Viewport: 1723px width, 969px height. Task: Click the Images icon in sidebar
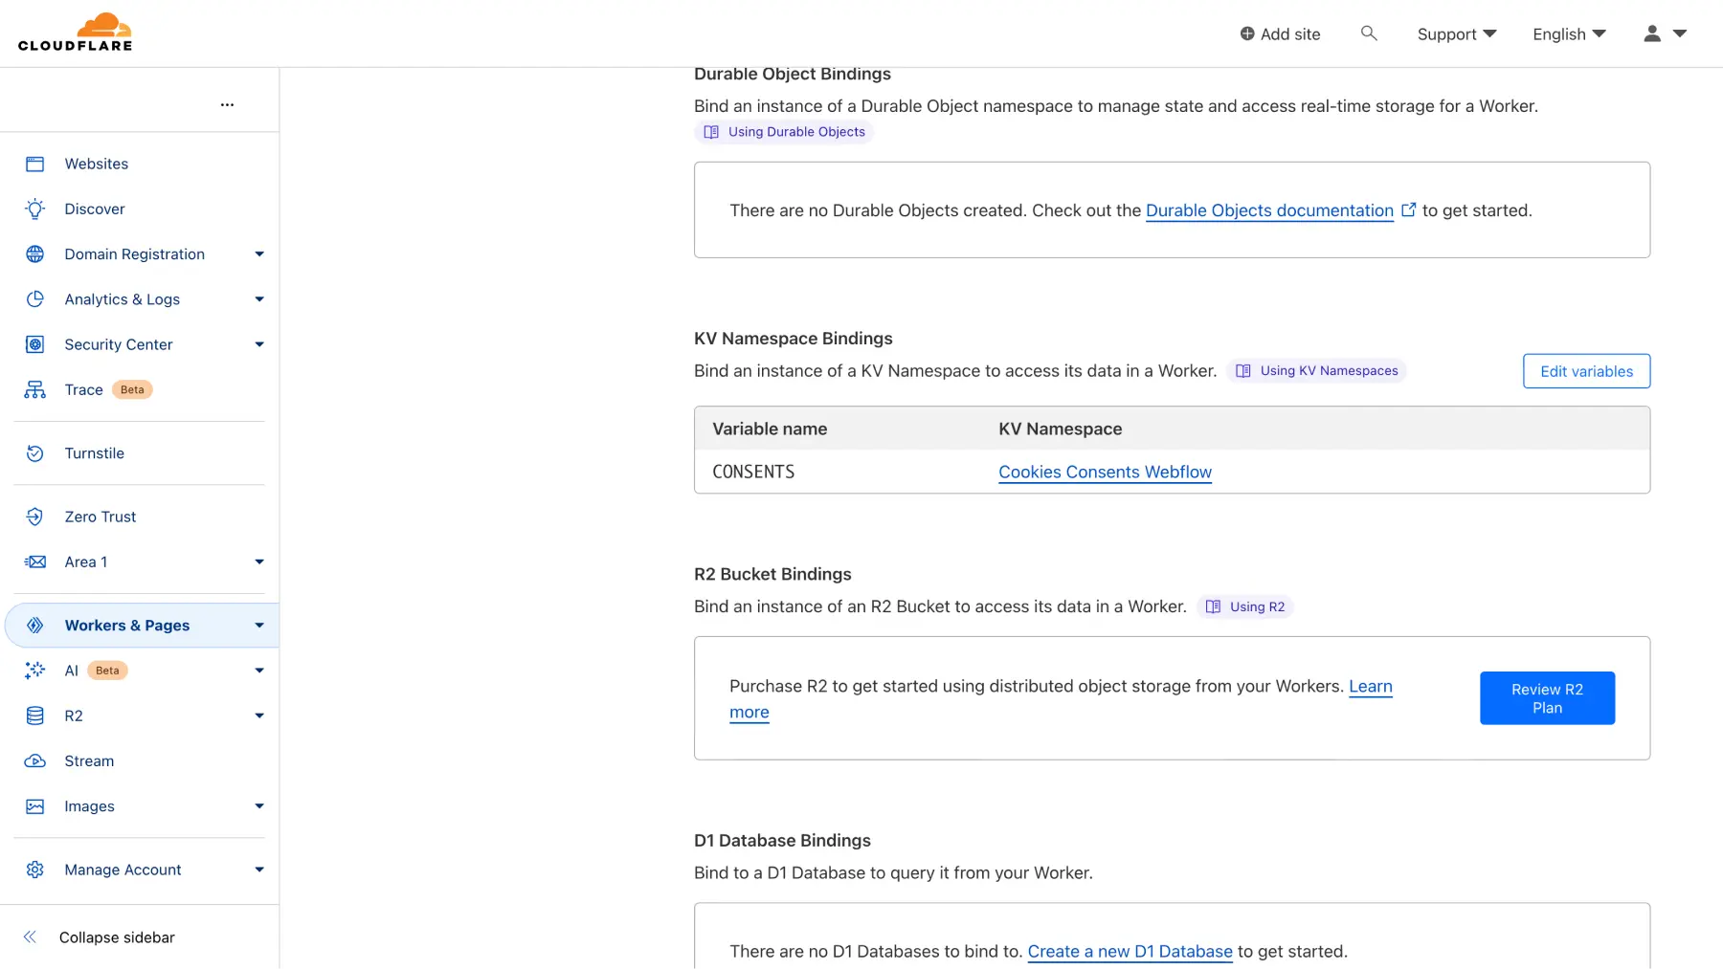tap(35, 806)
